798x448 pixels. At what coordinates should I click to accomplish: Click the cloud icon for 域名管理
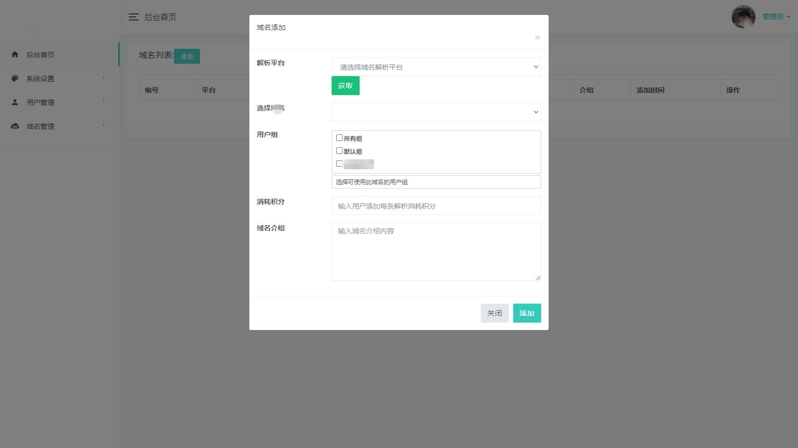pos(15,126)
